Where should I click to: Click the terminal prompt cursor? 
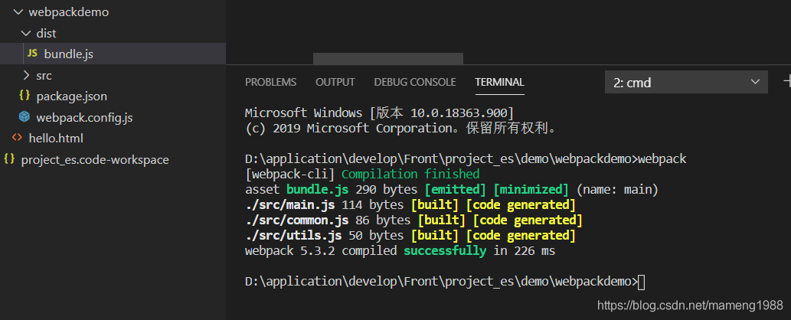coord(641,282)
